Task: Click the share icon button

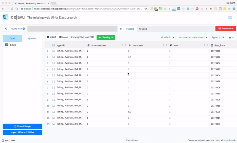Action: pyautogui.click(x=6, y=29)
